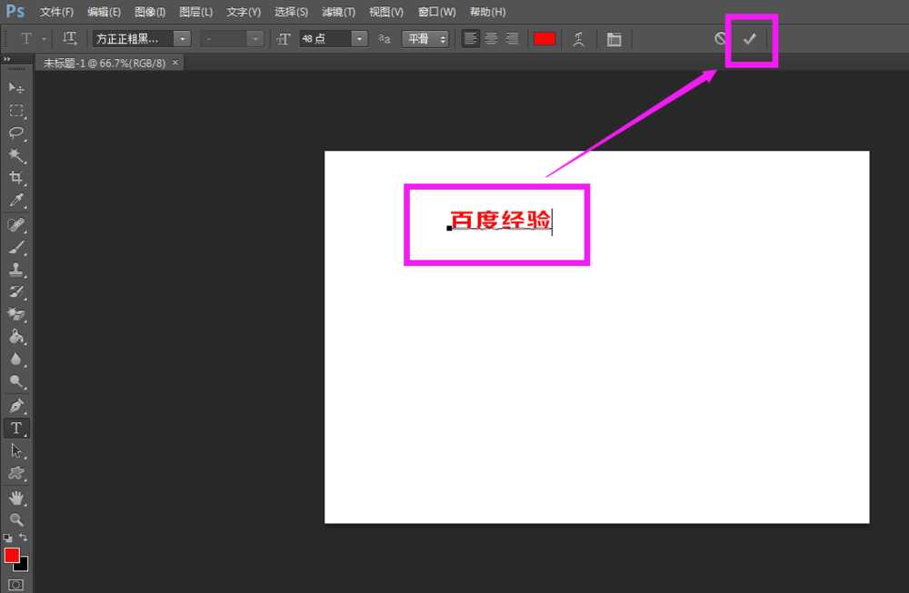909x593 pixels.
Task: Select the Brush tool
Action: coord(15,246)
